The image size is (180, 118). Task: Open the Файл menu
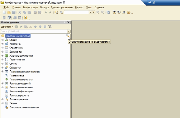point(6,7)
